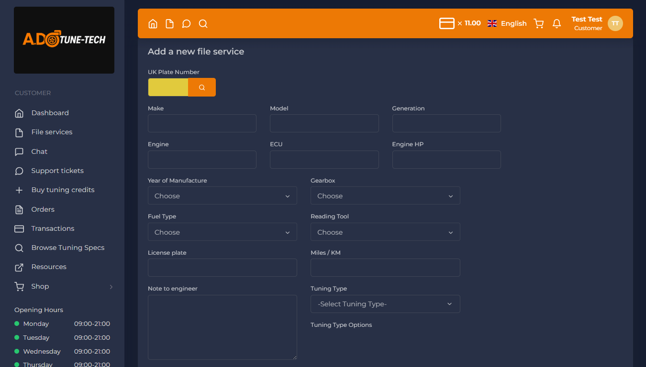Click the Shop cart icon in the sidebar
The height and width of the screenshot is (367, 646).
pos(19,286)
